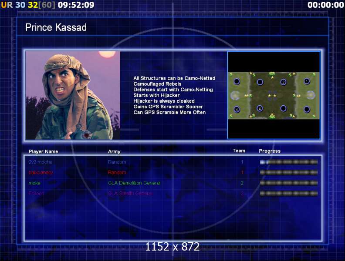Click the Army column header
The width and height of the screenshot is (345, 261).
tap(114, 151)
